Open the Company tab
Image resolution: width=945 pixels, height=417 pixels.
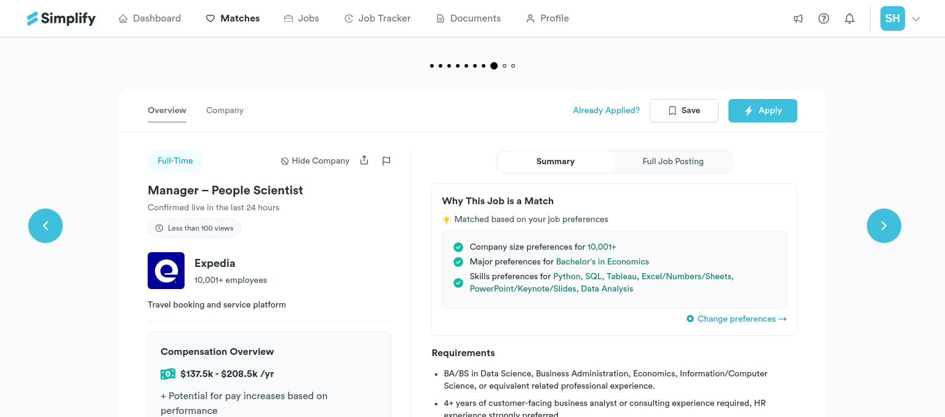225,111
